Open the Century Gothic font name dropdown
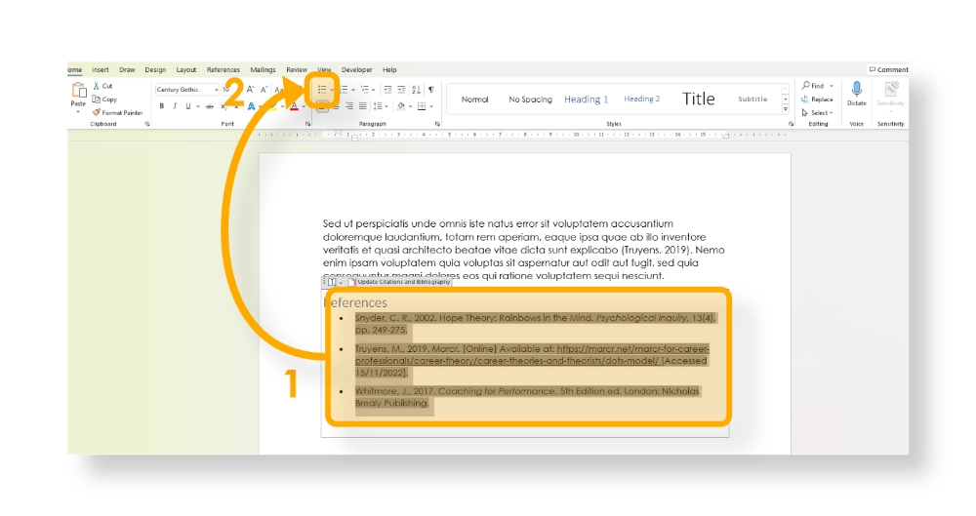The height and width of the screenshot is (516, 976). click(216, 90)
